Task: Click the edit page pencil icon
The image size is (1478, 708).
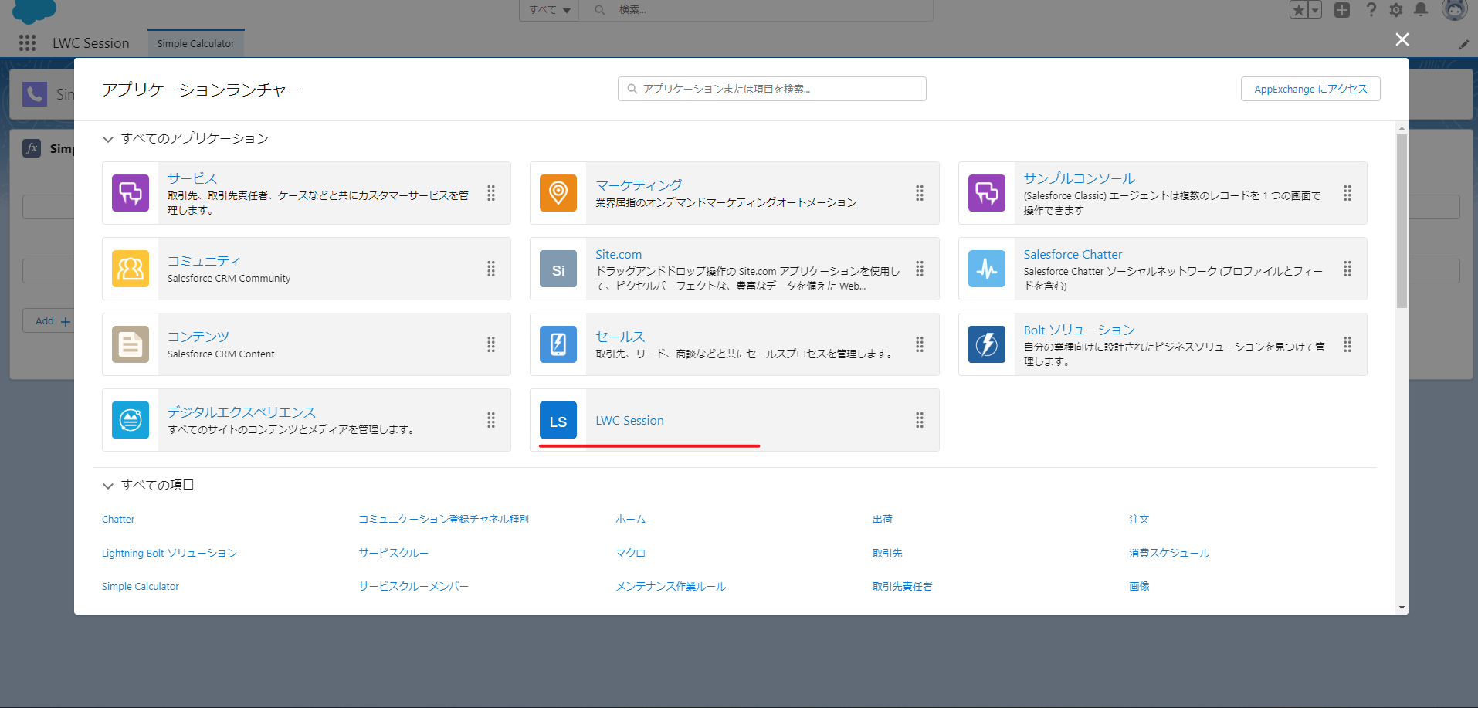Action: click(x=1463, y=45)
